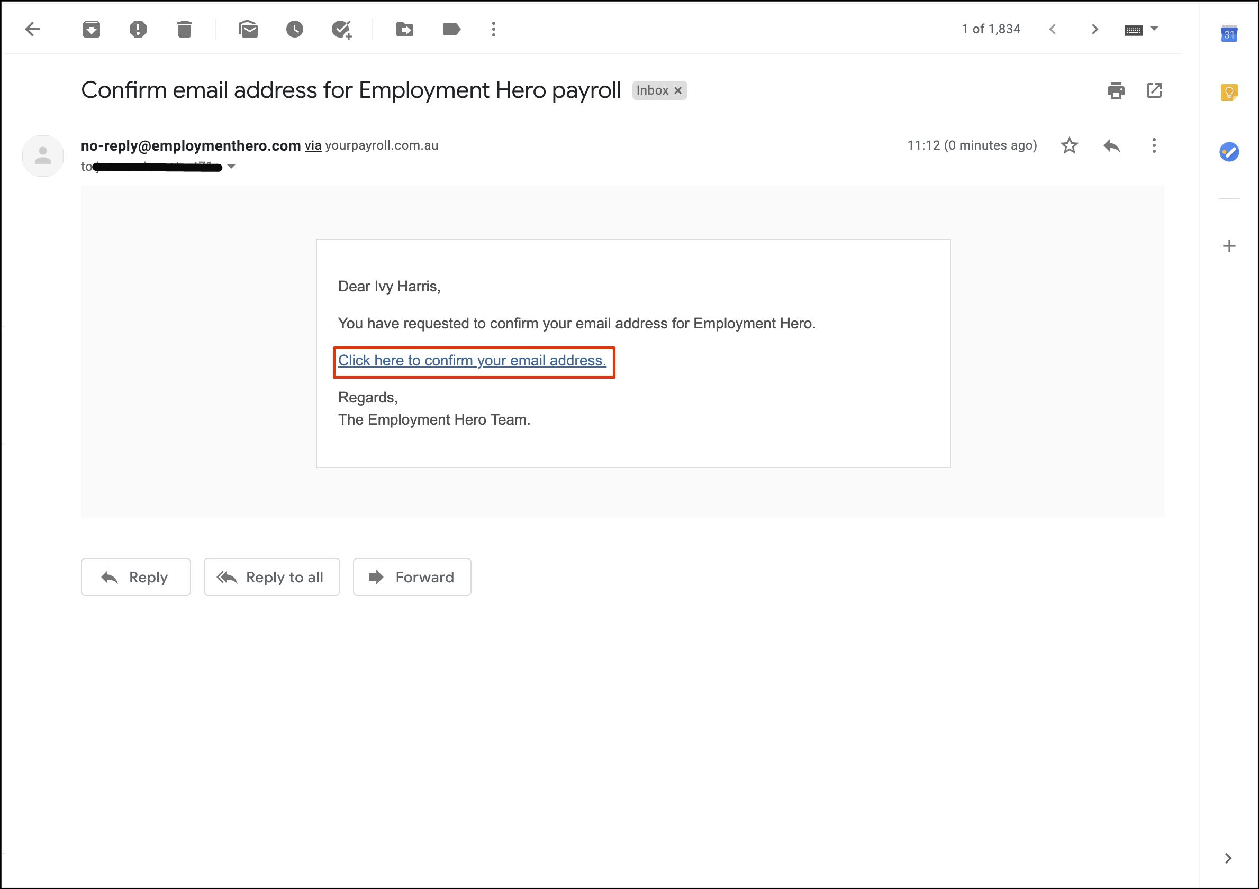Image resolution: width=1259 pixels, height=889 pixels.
Task: Click 'yourpayroll.com.au' sender domain
Action: pos(382,146)
